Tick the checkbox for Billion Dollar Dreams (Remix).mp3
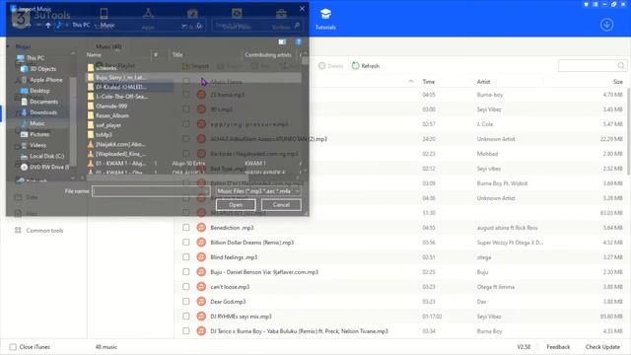Image resolution: width=631 pixels, height=355 pixels. tap(186, 243)
